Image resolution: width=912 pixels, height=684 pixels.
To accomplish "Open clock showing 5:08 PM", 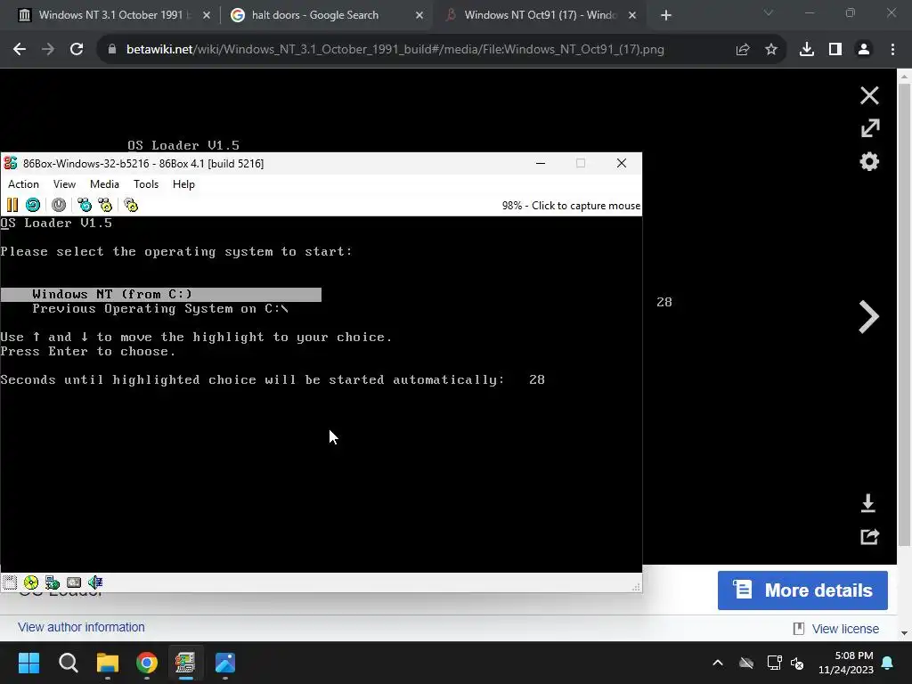I will tap(846, 663).
